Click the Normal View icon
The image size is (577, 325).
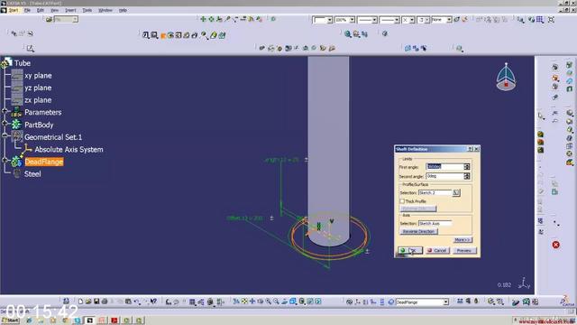pos(285,302)
